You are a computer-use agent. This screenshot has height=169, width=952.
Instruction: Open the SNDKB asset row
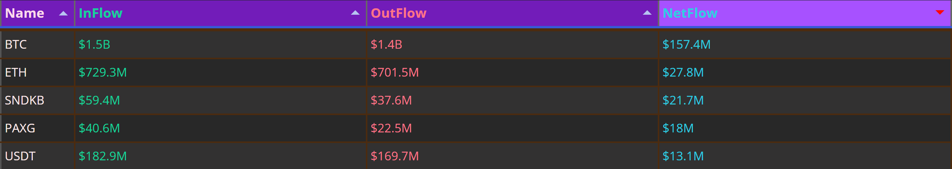coord(476,100)
